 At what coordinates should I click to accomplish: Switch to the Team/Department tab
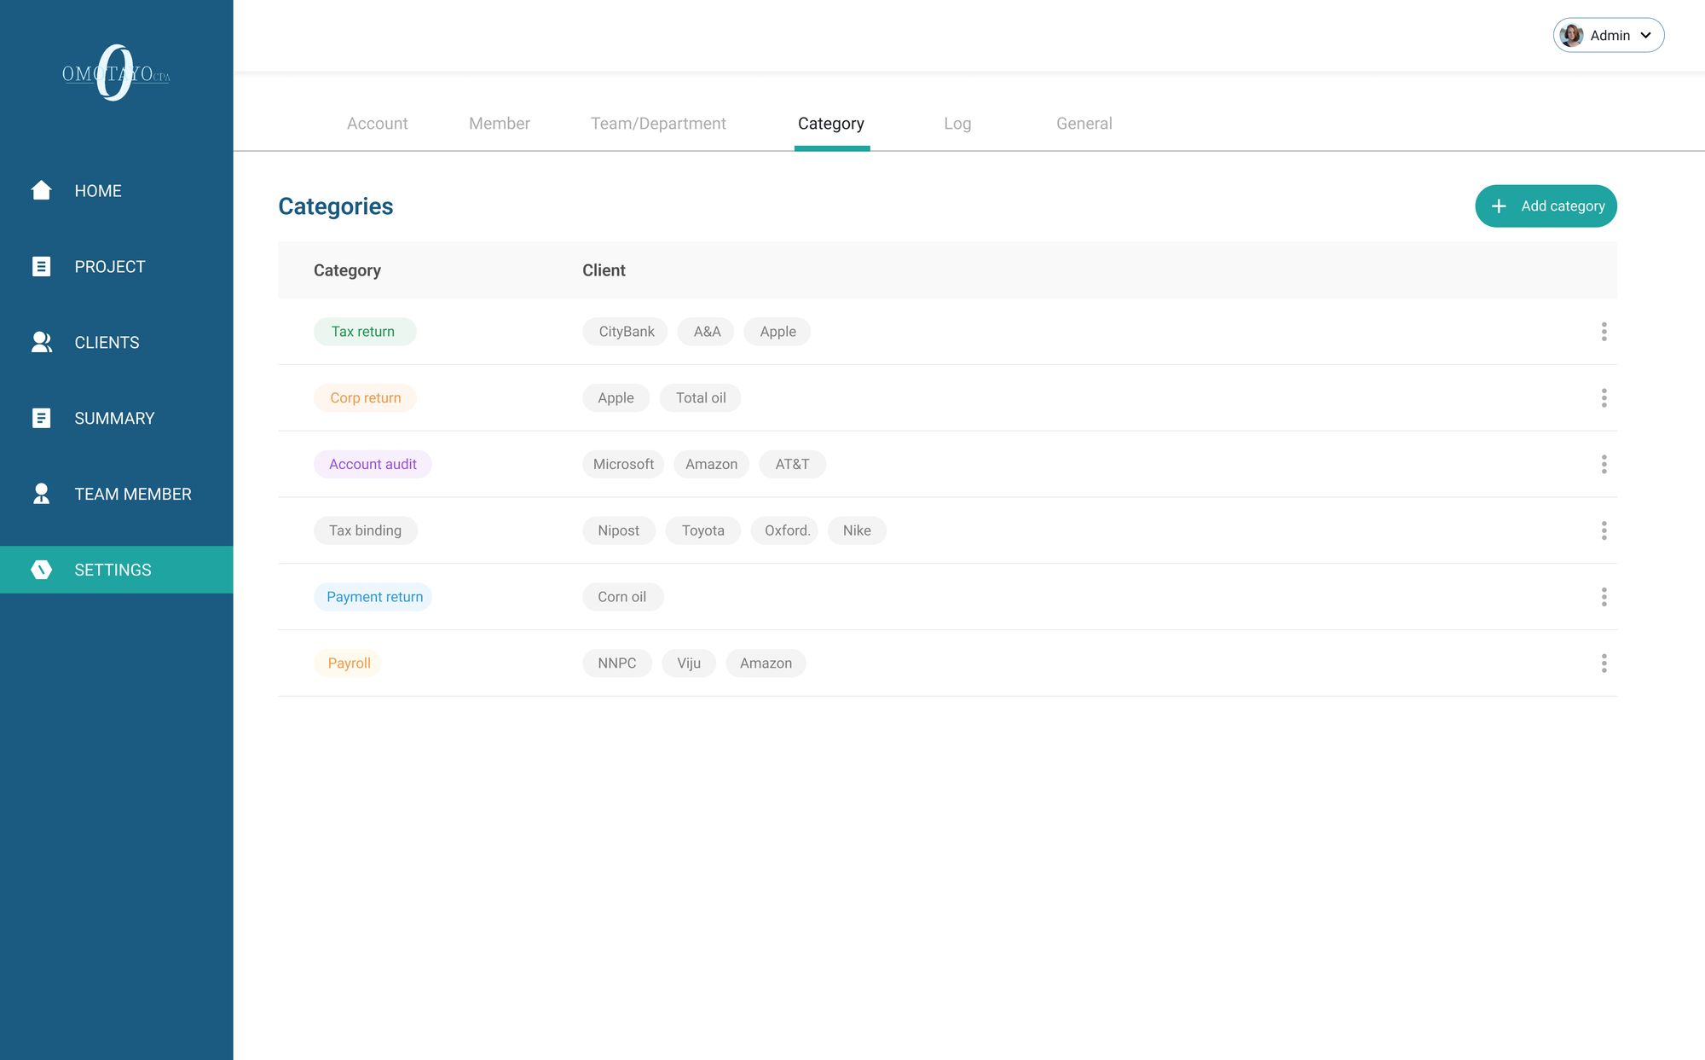[x=658, y=124]
